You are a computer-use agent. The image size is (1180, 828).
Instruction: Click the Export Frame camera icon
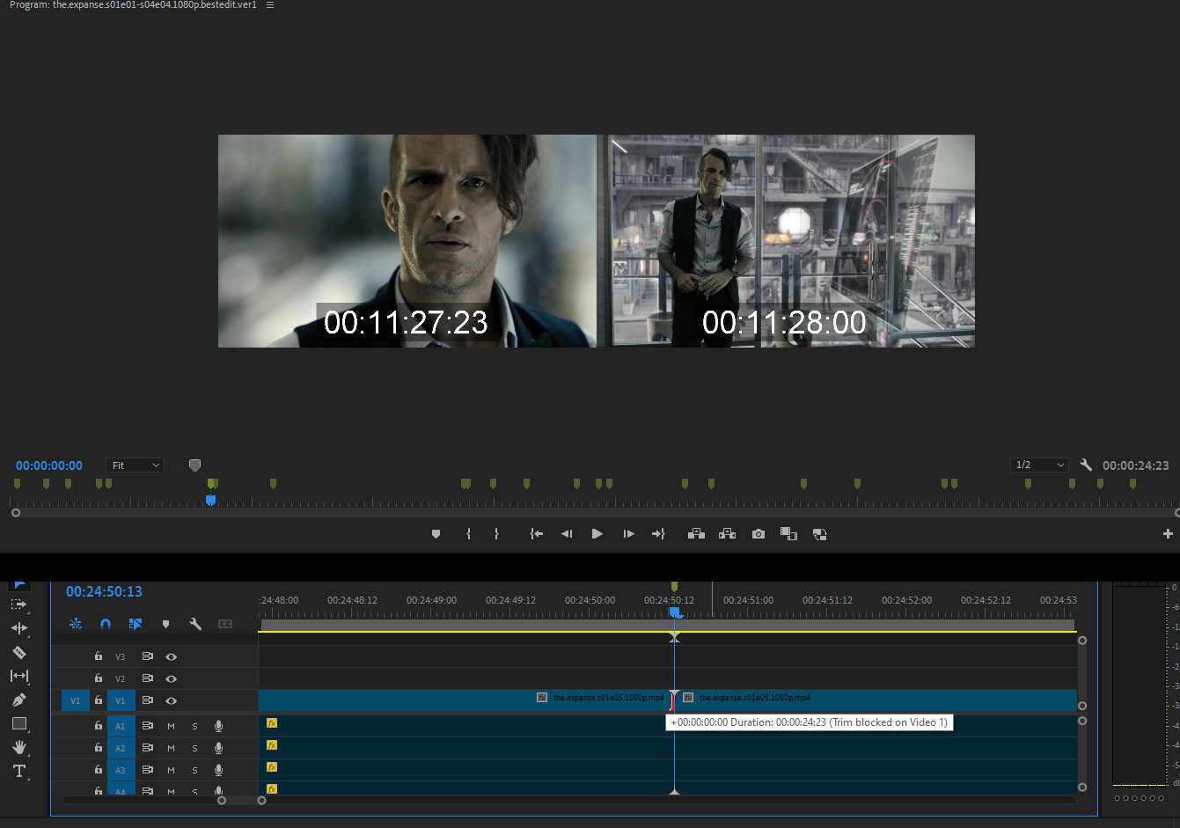(x=758, y=534)
